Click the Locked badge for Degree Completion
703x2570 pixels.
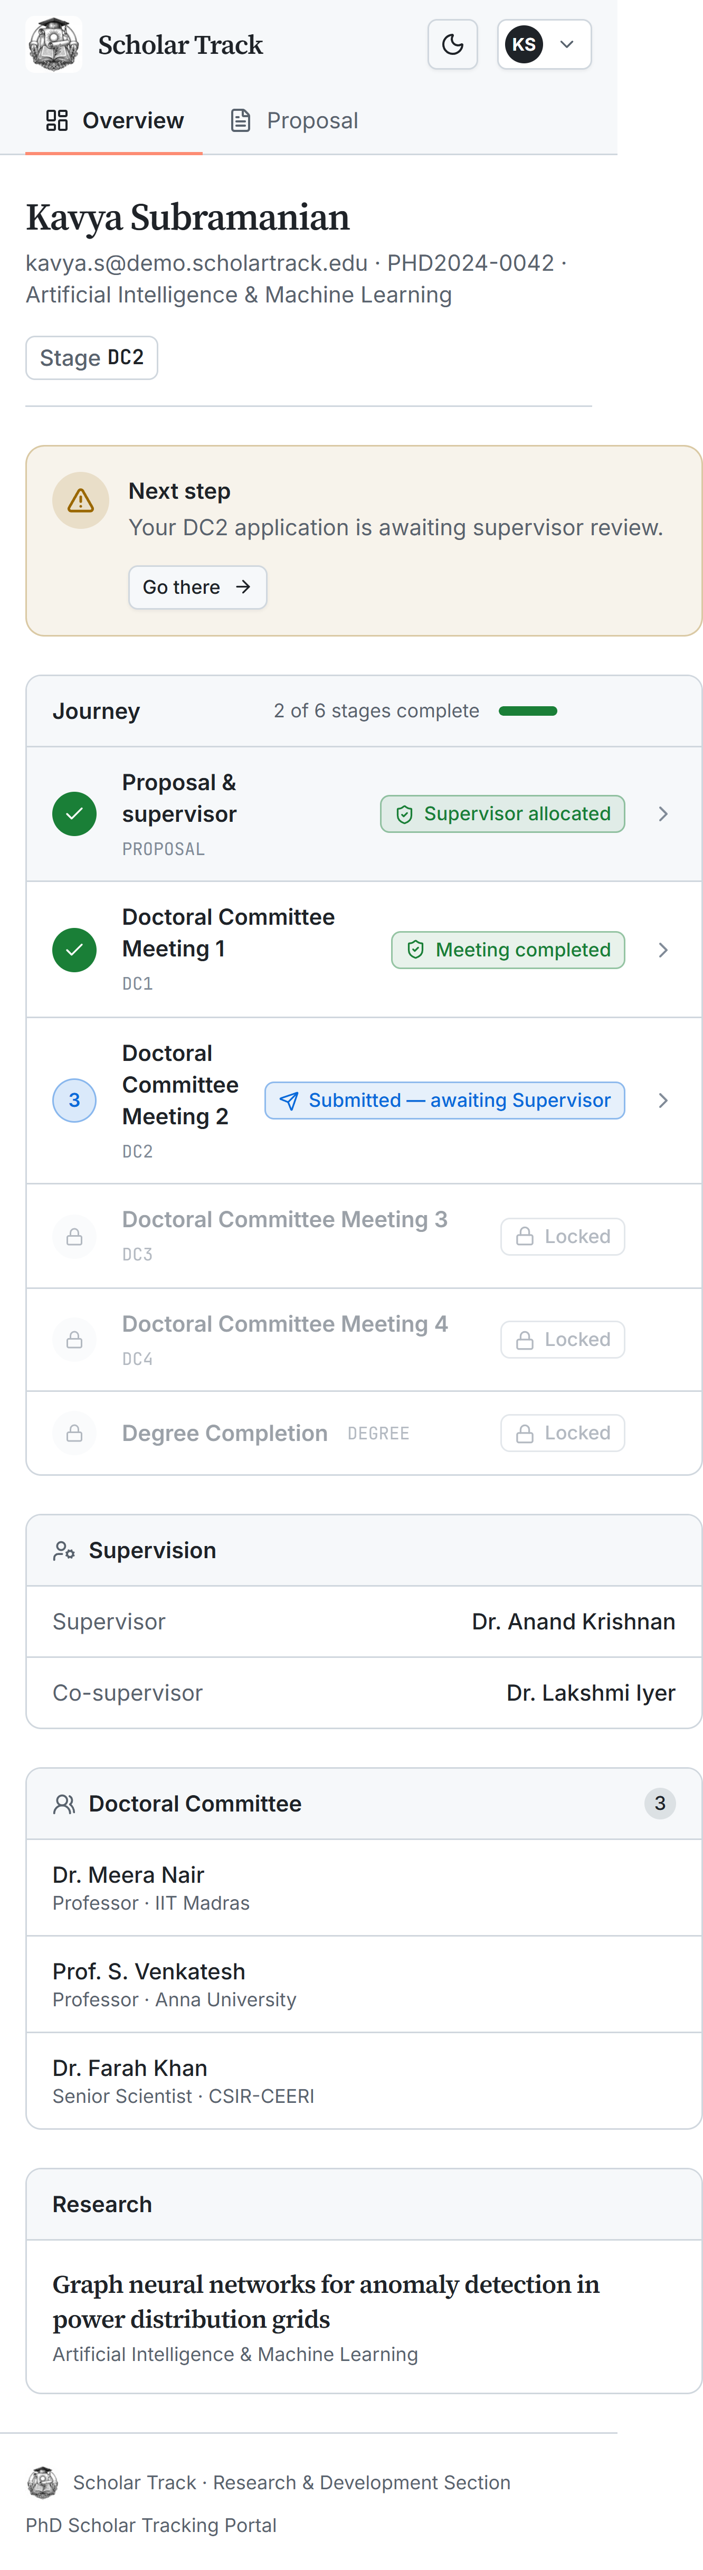point(563,1434)
